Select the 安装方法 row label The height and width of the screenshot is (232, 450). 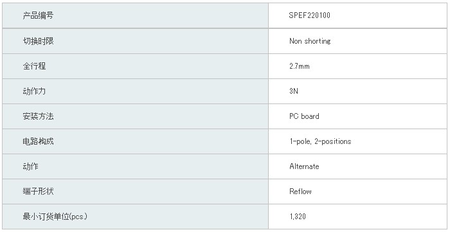[38, 116]
